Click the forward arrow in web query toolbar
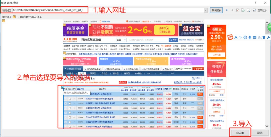271x137 pixels. tap(232, 10)
